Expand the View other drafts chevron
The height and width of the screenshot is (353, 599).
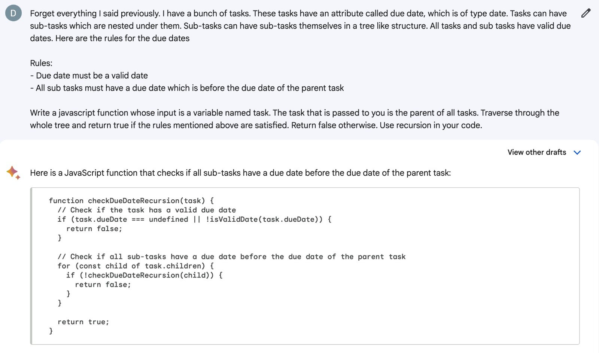(577, 153)
